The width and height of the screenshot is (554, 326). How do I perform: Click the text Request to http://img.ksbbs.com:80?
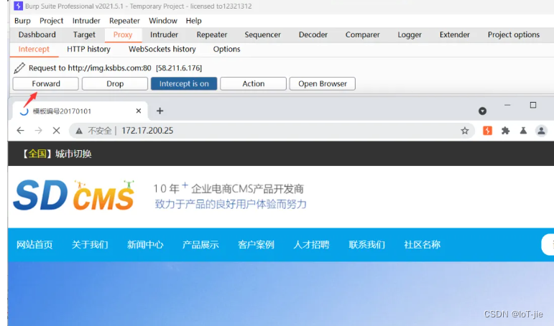[x=90, y=67]
